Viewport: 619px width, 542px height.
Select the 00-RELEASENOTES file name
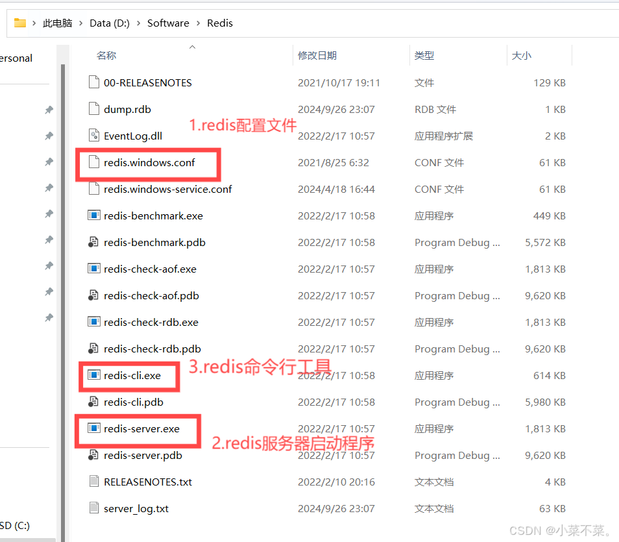click(148, 83)
